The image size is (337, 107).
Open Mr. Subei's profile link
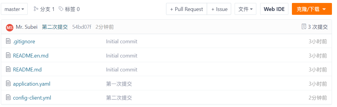27,27
